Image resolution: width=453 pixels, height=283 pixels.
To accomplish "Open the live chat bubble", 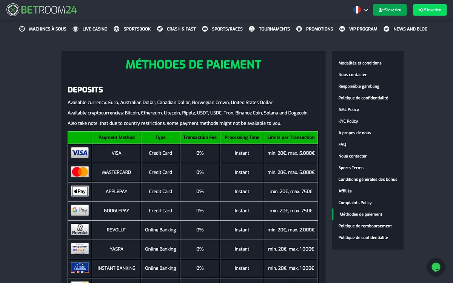I will (x=436, y=267).
